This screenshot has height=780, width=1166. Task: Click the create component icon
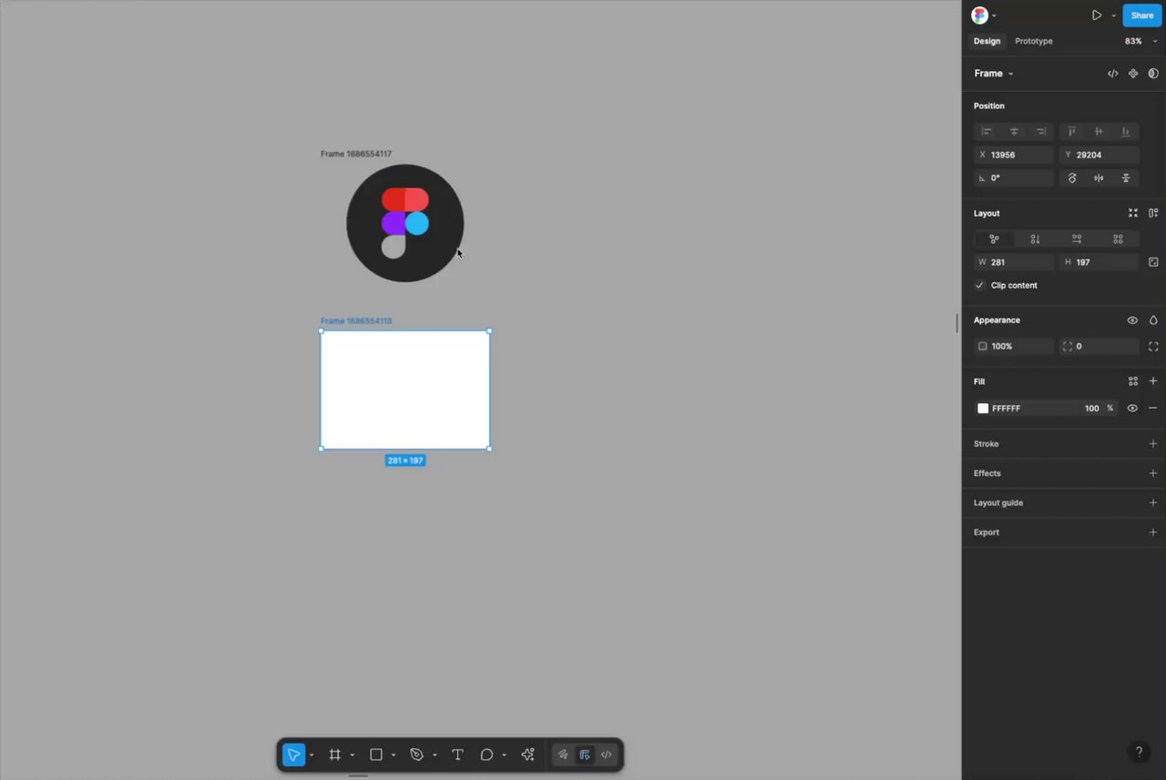tap(1133, 74)
